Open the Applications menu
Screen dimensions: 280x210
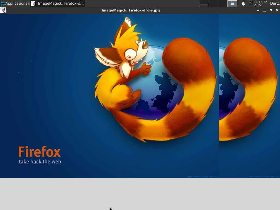click(x=14, y=3)
